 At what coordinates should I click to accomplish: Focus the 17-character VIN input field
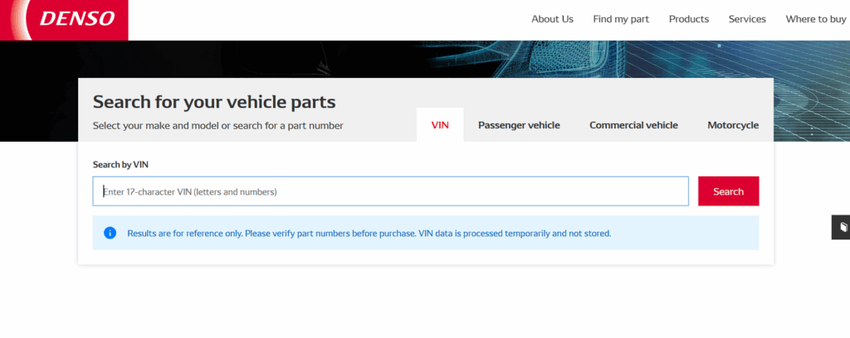click(390, 191)
